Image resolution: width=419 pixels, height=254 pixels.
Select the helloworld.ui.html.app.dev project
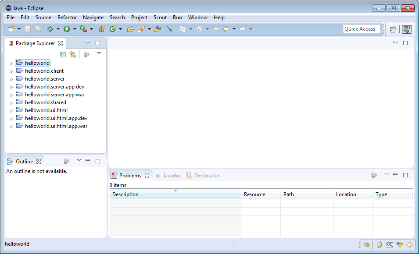[x=56, y=118]
